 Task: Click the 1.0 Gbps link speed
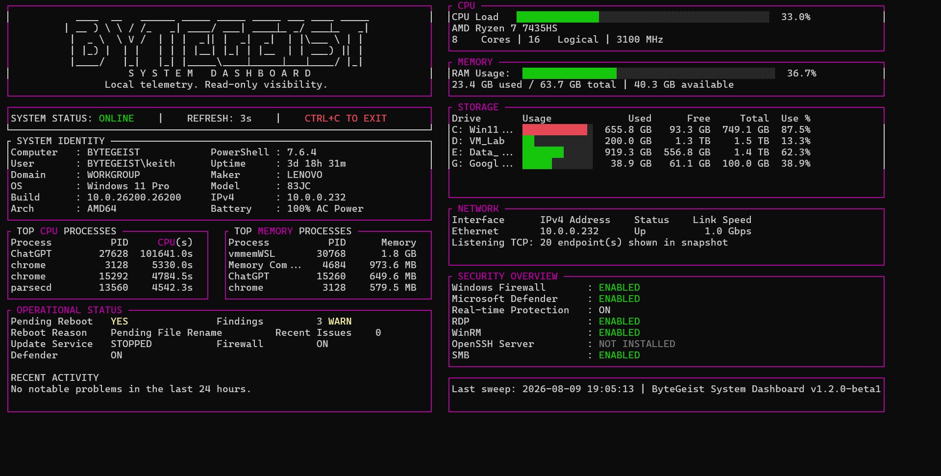click(x=728, y=231)
